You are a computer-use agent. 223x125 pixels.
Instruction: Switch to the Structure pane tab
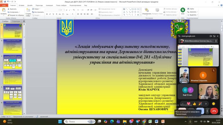click(x=16, y=21)
